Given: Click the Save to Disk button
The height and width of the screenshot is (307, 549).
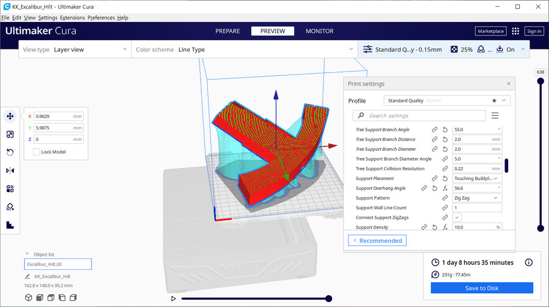Looking at the screenshot, I should click(481, 288).
